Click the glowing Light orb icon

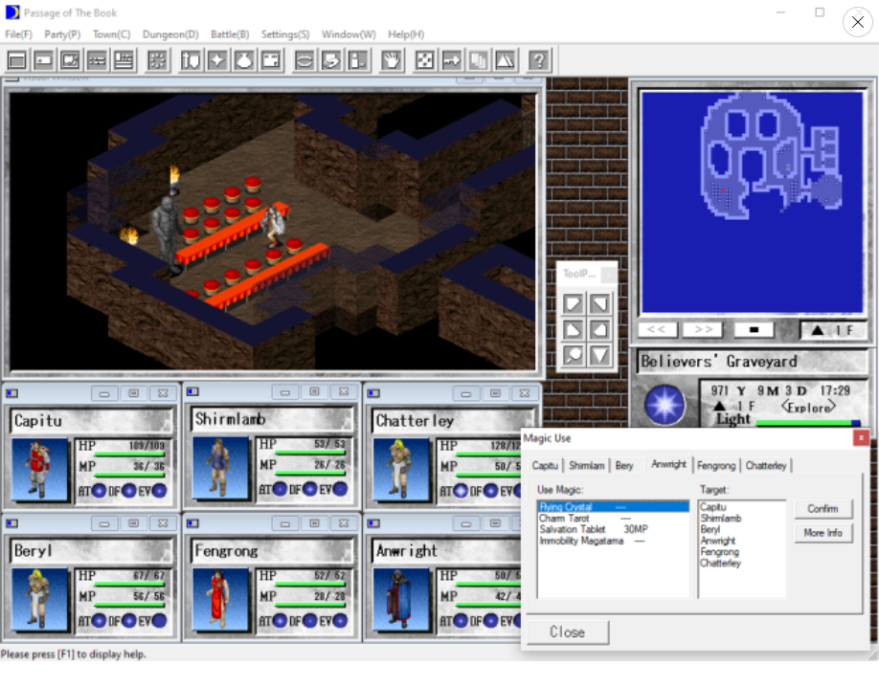[x=665, y=405]
